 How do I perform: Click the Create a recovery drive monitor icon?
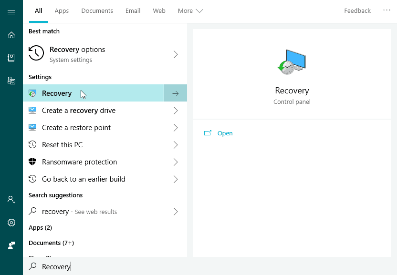(32, 111)
